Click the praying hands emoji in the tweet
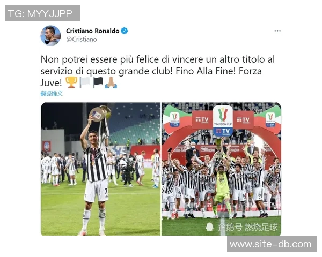322x257 pixels. coord(111,82)
